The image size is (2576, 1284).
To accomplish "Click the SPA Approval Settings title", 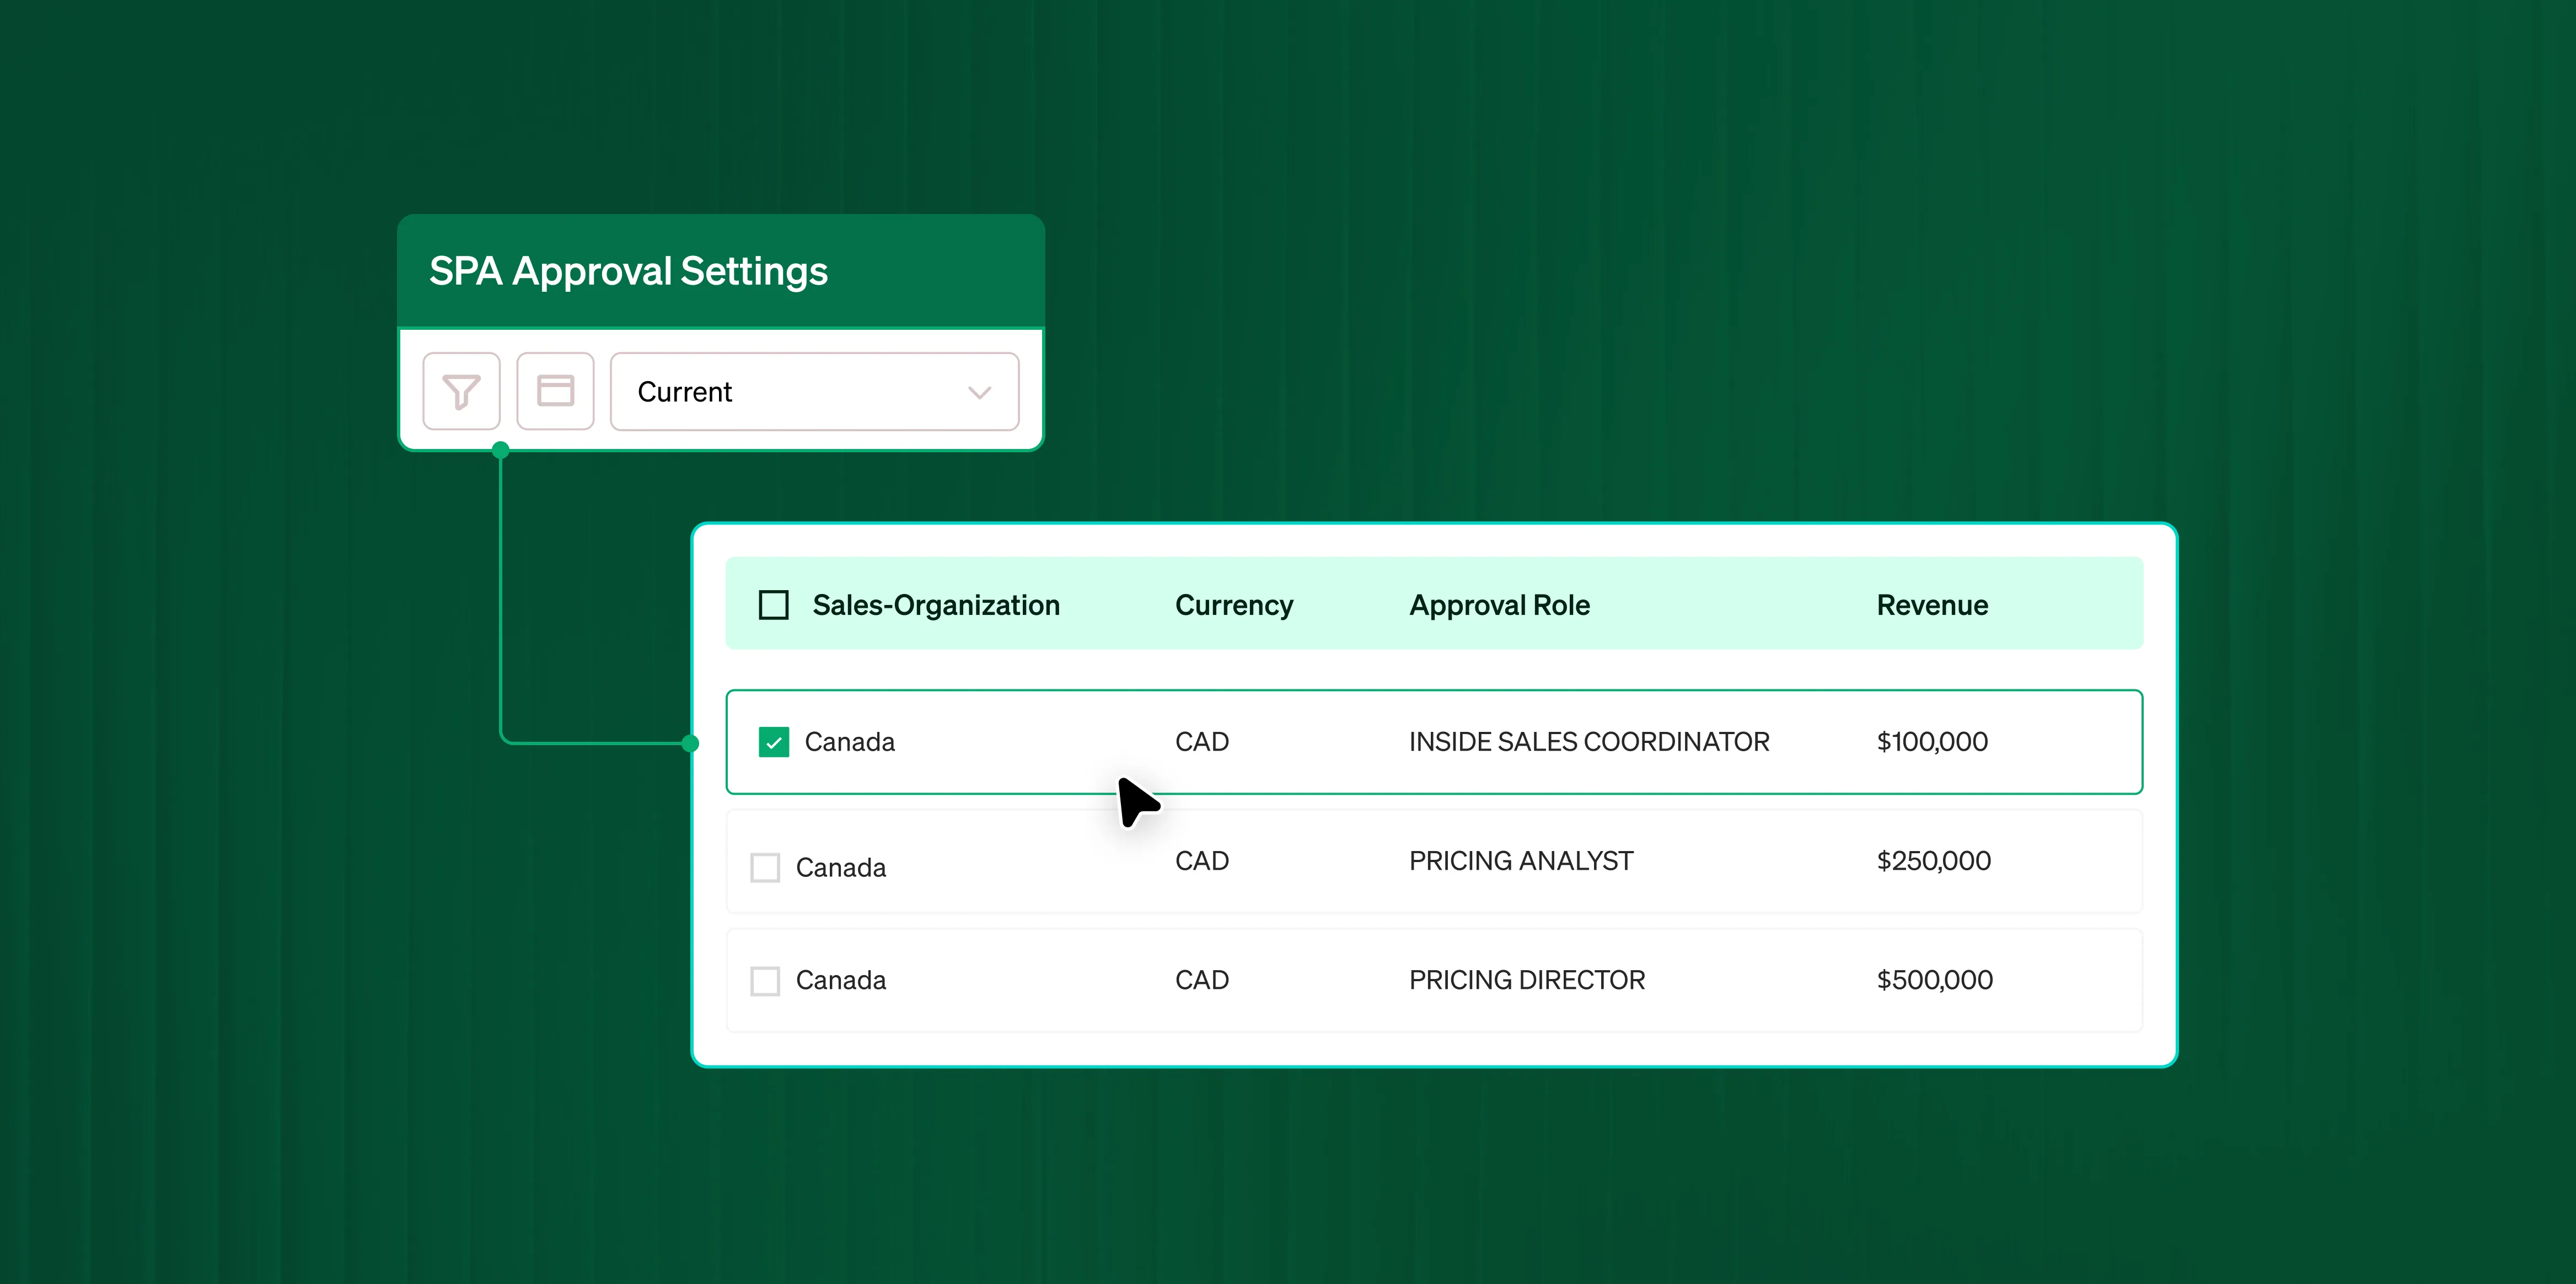I will [x=628, y=271].
